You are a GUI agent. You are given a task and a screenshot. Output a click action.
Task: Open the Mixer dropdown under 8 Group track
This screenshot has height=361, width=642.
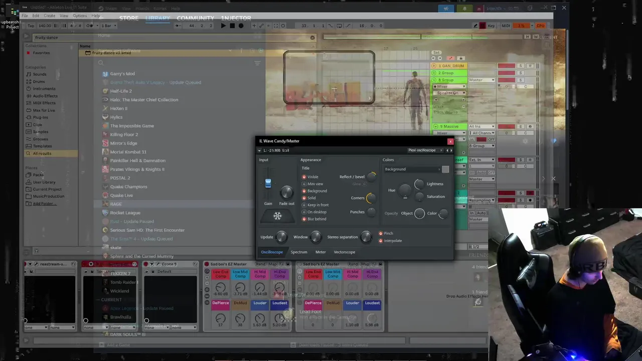click(450, 87)
